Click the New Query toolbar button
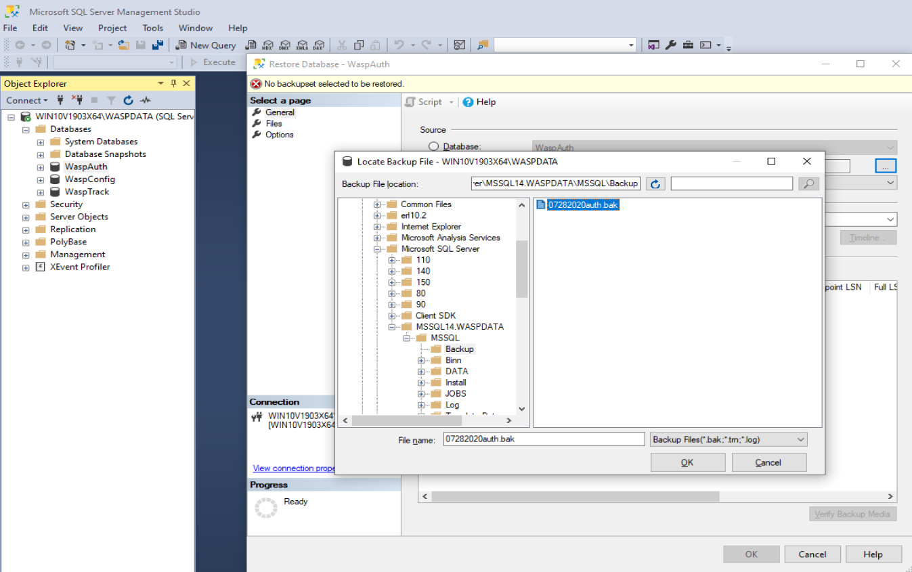 point(206,45)
